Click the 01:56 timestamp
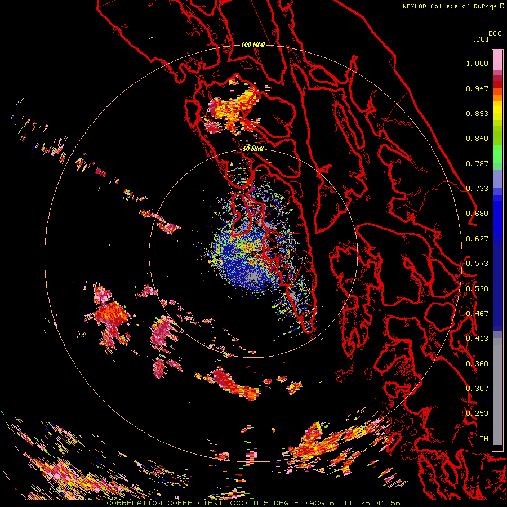This screenshot has height=507, width=507. coord(388,503)
